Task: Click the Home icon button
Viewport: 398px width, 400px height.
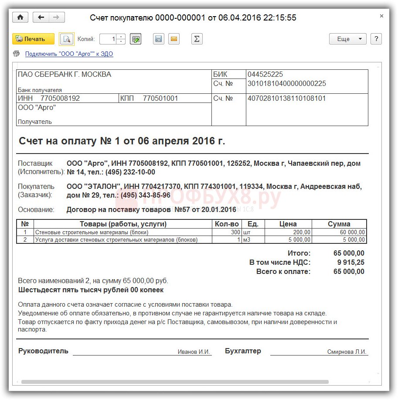Action: pyautogui.click(x=20, y=17)
